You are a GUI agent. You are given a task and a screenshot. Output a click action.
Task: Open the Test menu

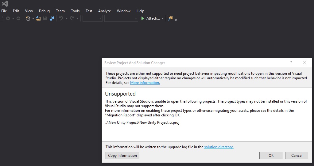coord(89,11)
